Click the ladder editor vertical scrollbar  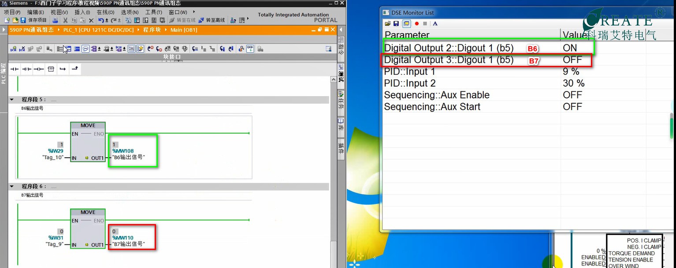[x=333, y=171]
